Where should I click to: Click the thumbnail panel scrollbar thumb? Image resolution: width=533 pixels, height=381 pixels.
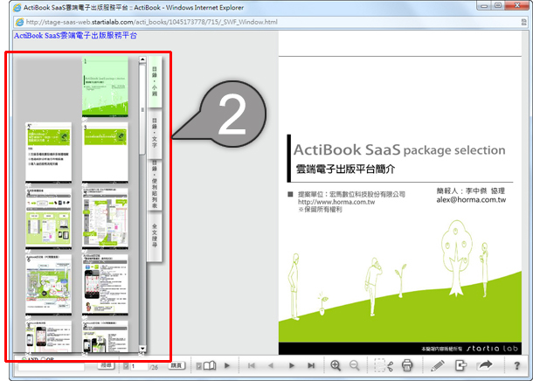(142, 108)
